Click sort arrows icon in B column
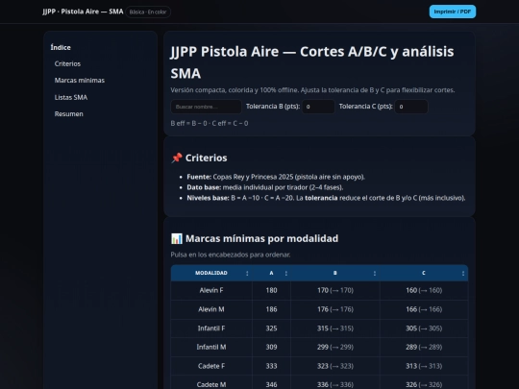The height and width of the screenshot is (389, 519). tap(375, 273)
